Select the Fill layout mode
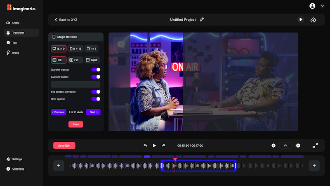Viewport: 330px width, 186px height. [59, 60]
